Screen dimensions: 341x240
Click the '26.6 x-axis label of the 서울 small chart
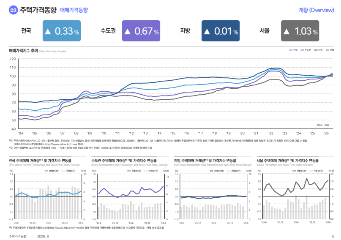pos(328,222)
